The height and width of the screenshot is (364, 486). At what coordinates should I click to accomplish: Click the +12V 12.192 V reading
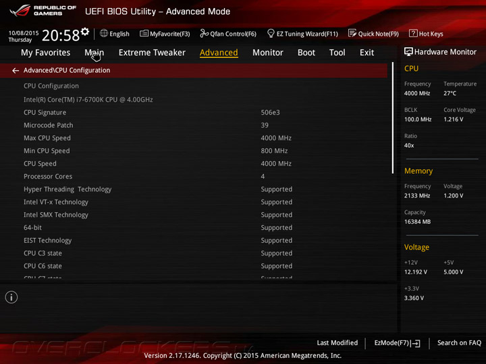[416, 272]
